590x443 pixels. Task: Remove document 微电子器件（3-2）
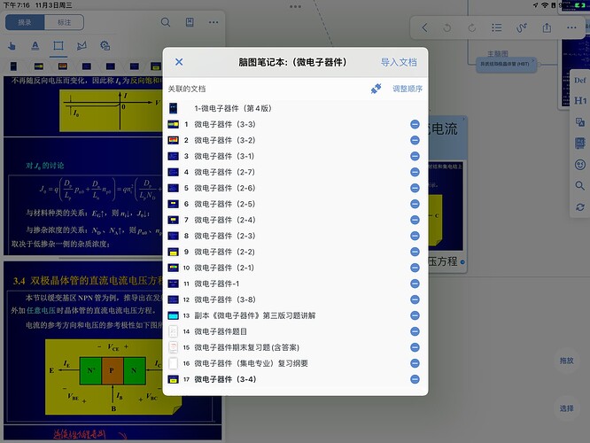pyautogui.click(x=415, y=140)
